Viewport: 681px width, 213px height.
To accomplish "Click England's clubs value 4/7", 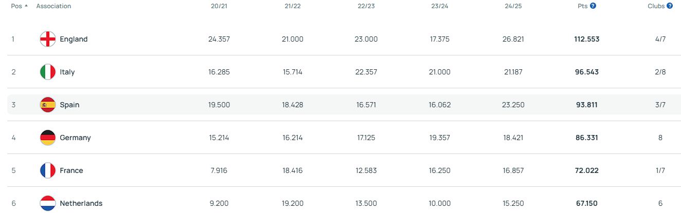I will tap(660, 39).
